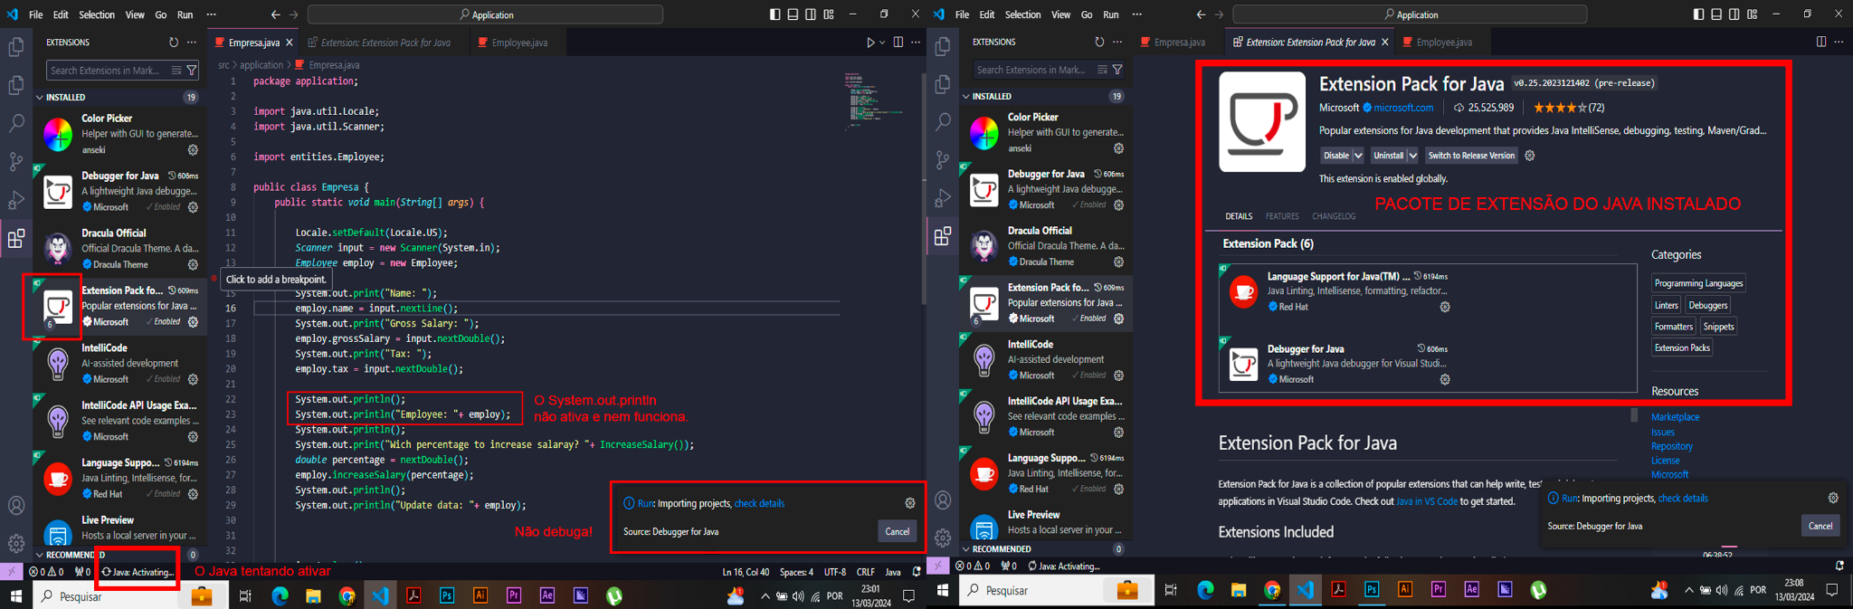Viewport: 1853px width, 609px height.
Task: Cancel importing projects notification in left window
Action: (x=898, y=531)
